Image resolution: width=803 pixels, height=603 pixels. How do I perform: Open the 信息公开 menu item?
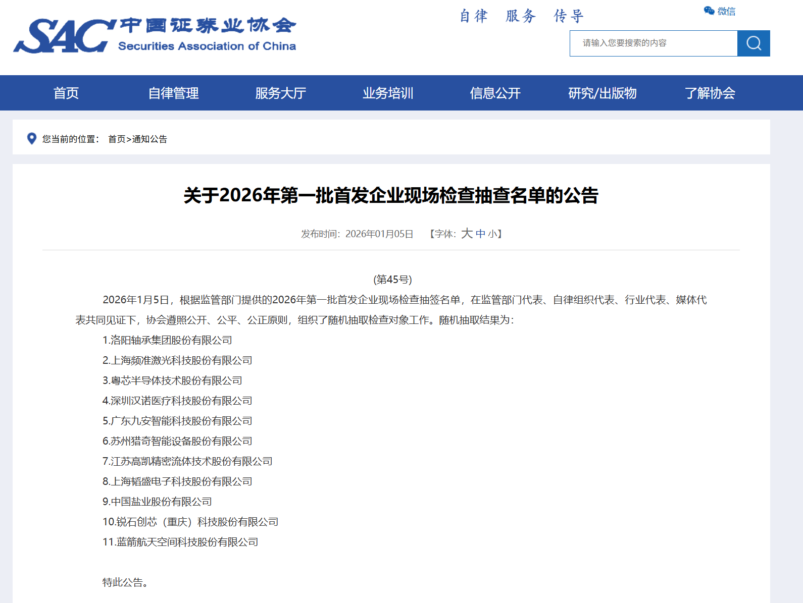tap(495, 93)
